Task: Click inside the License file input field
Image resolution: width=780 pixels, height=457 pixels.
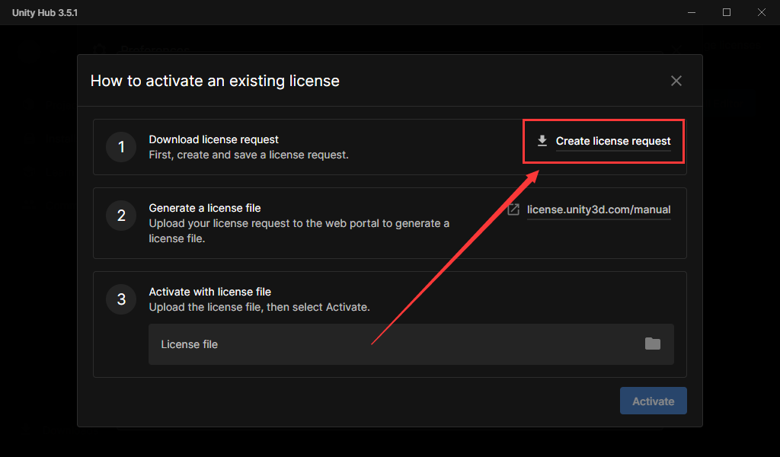Action: point(411,344)
